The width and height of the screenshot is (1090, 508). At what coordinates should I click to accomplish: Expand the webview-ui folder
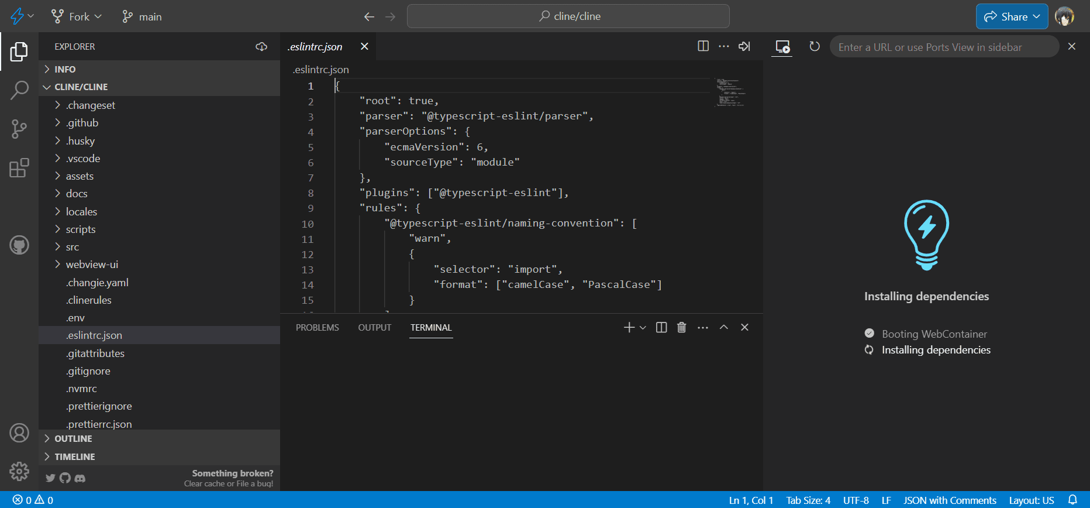coord(159,265)
